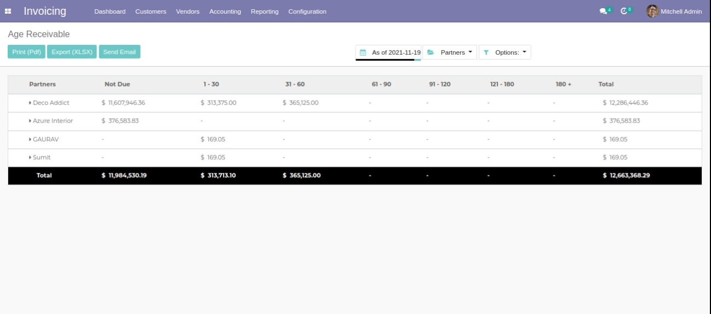Screen dimensions: 711x314
Task: Click Mitchell Admin avatar picture
Action: [x=652, y=11]
